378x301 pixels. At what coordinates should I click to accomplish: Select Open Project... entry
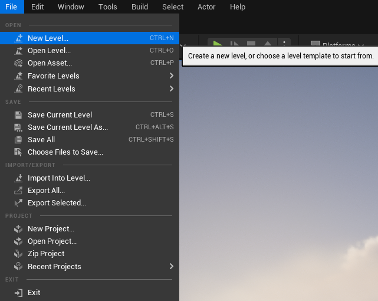coord(90,241)
